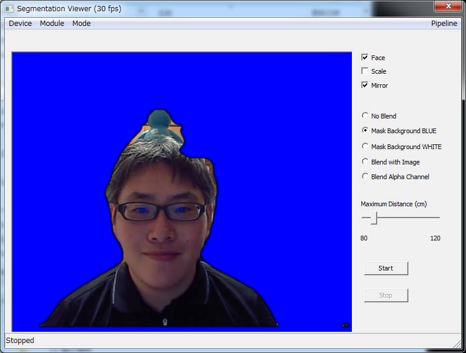
Task: Enable the Scale checkbox
Action: [x=365, y=71]
